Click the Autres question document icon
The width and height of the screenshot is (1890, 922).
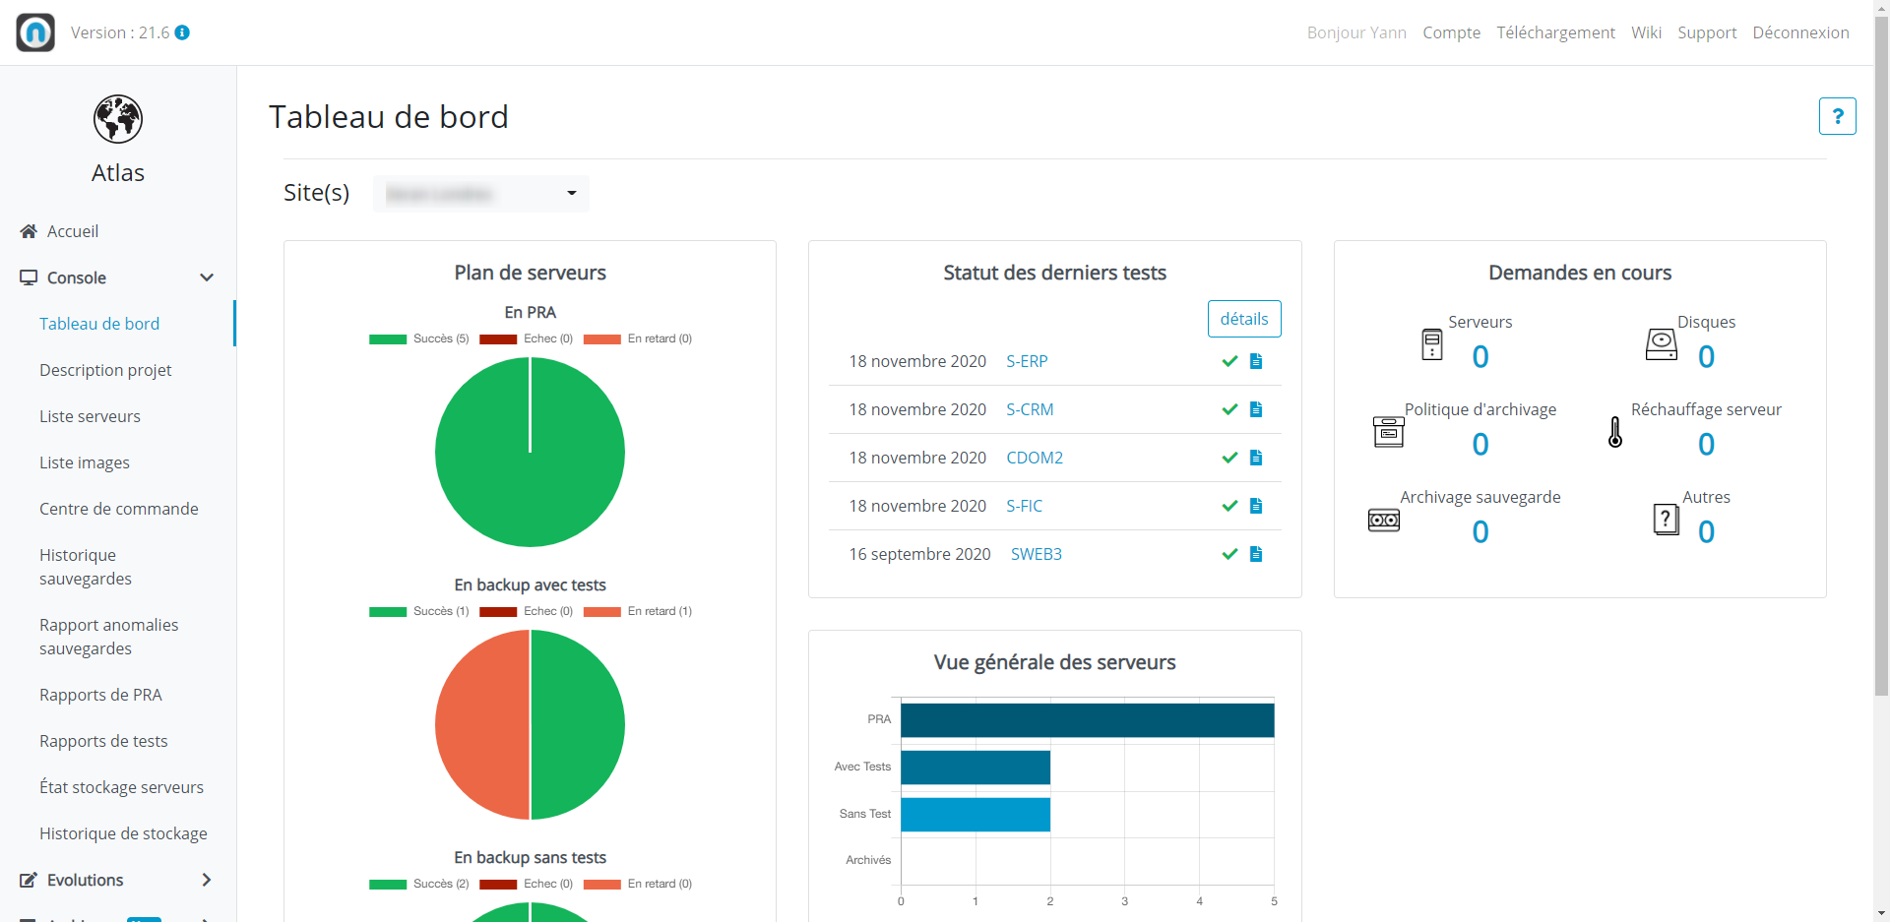[1667, 520]
